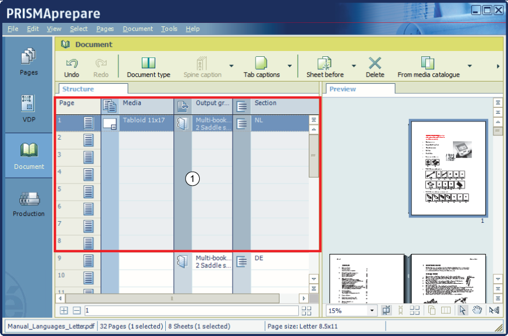Screen dimensions: 508x336
Task: Click the Structure horizontal scrollbar thumb
Action: (172, 298)
